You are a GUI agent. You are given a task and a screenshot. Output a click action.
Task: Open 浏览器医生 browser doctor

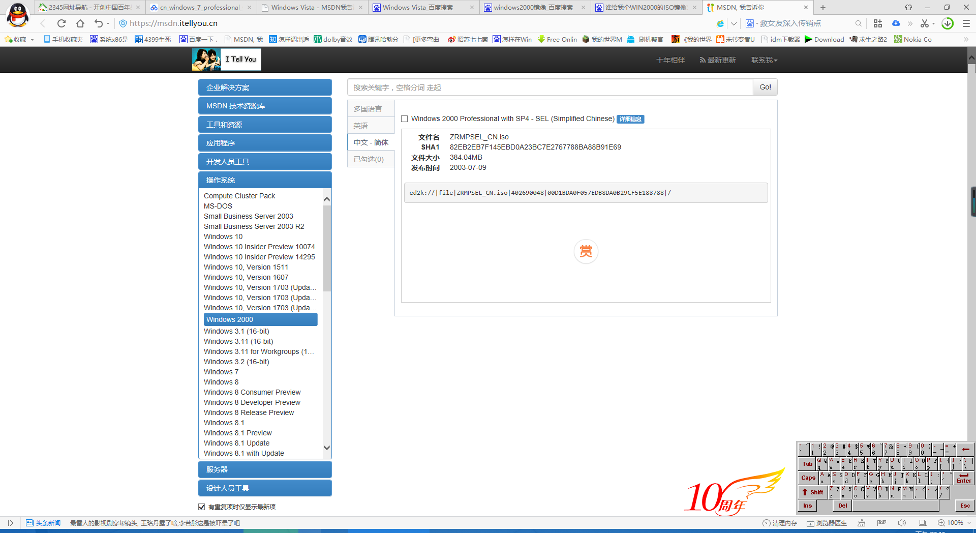[827, 523]
